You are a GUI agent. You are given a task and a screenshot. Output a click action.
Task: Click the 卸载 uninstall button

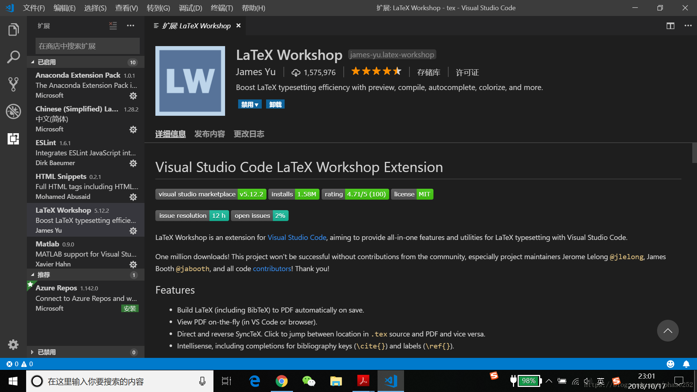(276, 105)
